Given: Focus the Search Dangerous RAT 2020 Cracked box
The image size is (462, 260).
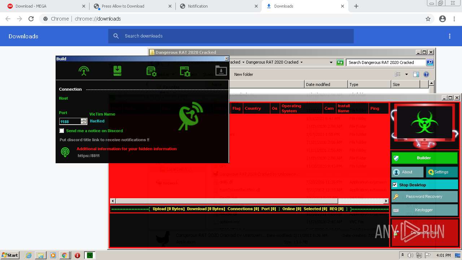Looking at the screenshot, I should (386, 62).
